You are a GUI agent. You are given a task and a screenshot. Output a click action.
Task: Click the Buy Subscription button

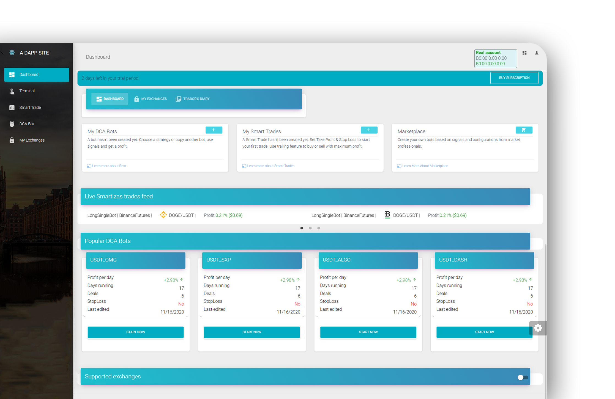coord(514,78)
